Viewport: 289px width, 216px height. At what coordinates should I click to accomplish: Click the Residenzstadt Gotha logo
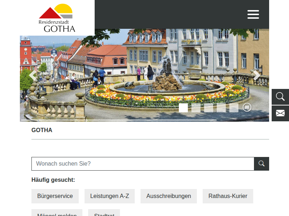click(x=57, y=18)
